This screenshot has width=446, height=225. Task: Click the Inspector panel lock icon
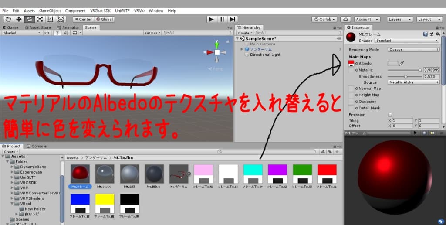(x=437, y=27)
